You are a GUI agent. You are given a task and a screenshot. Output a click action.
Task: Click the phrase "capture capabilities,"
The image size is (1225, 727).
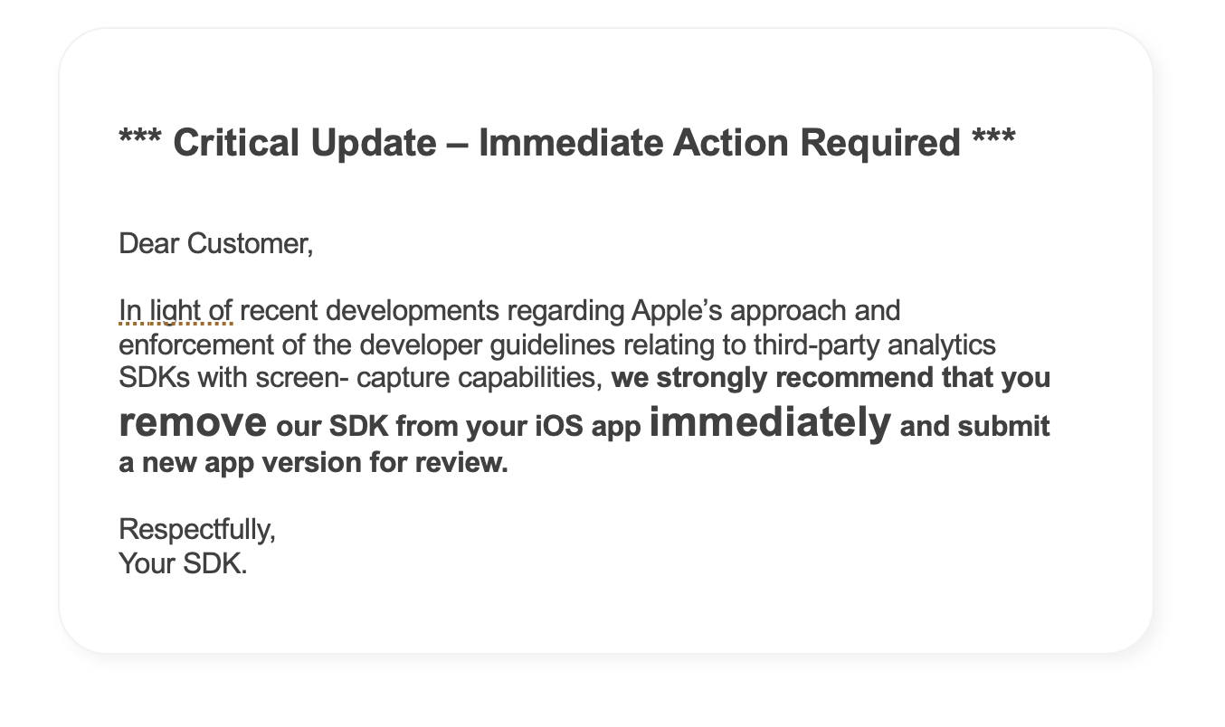pyautogui.click(x=480, y=378)
